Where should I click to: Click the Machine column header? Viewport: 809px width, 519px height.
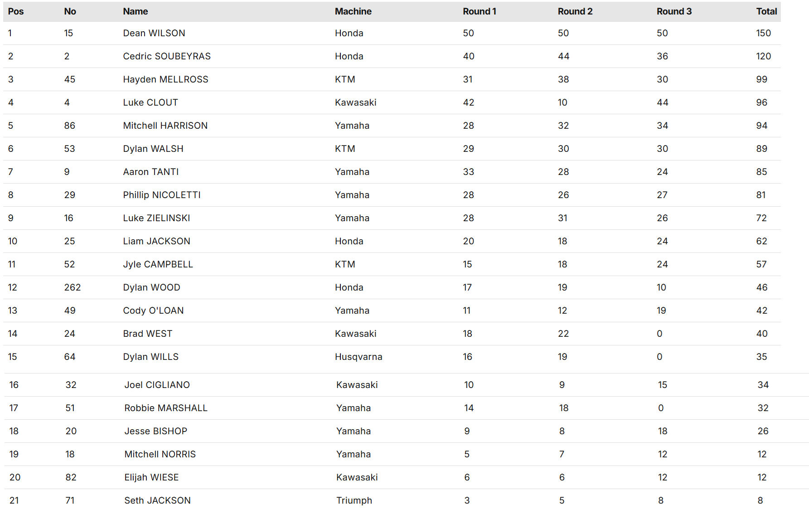tap(353, 12)
